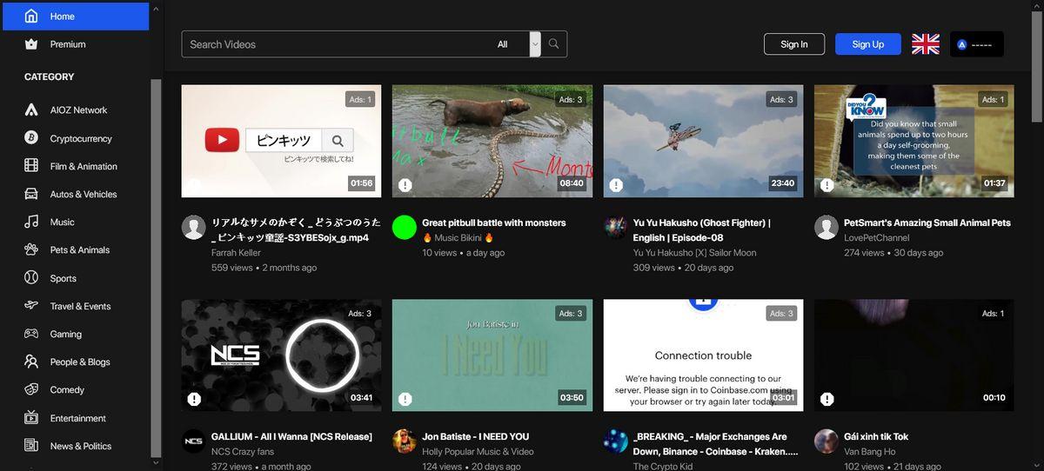The width and height of the screenshot is (1044, 471).
Task: Open Comedy category label
Action: coord(67,389)
